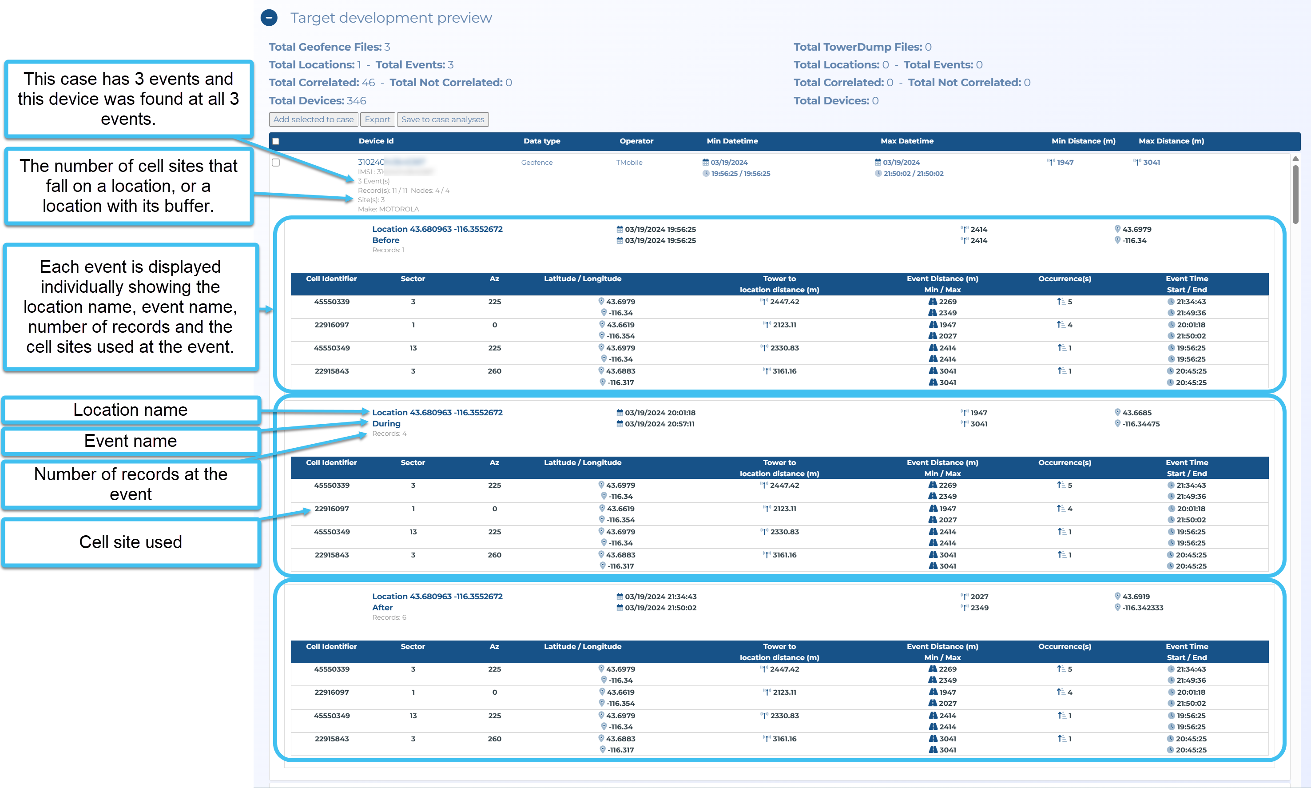
Task: Select the first device row checkbox
Action: click(x=275, y=163)
